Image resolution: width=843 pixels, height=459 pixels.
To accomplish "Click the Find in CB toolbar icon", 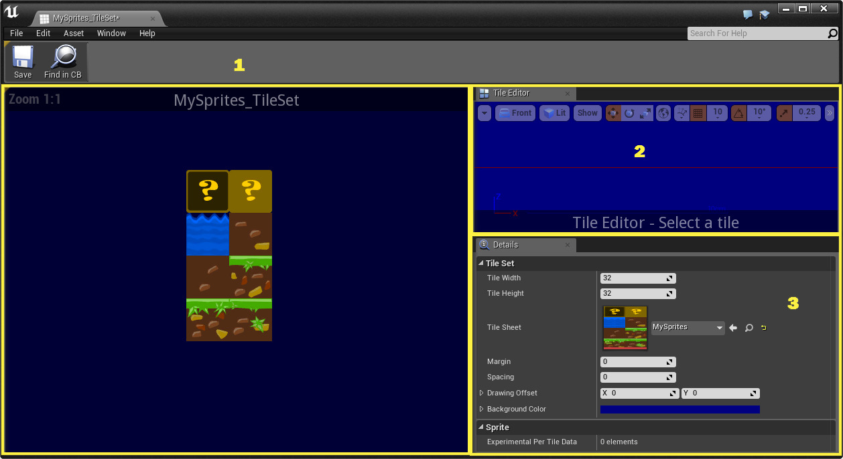I will point(63,60).
